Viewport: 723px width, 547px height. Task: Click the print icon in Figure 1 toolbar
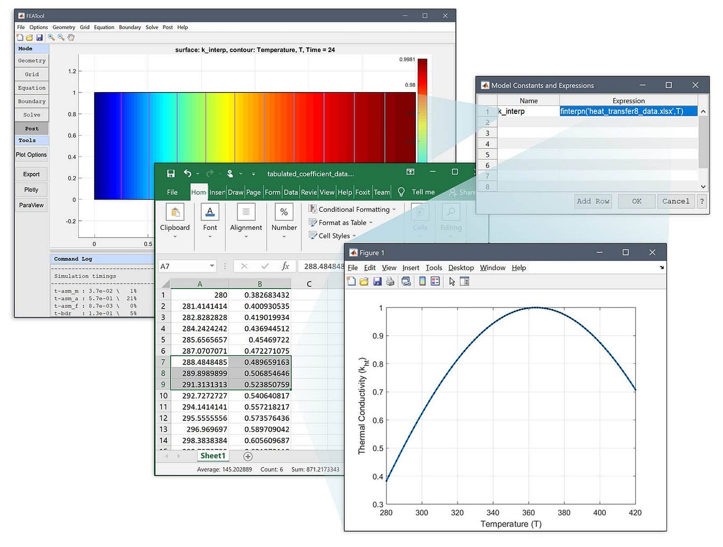390,281
